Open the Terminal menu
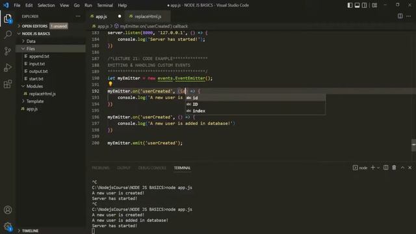The width and height of the screenshot is (416, 234). pos(105,5)
